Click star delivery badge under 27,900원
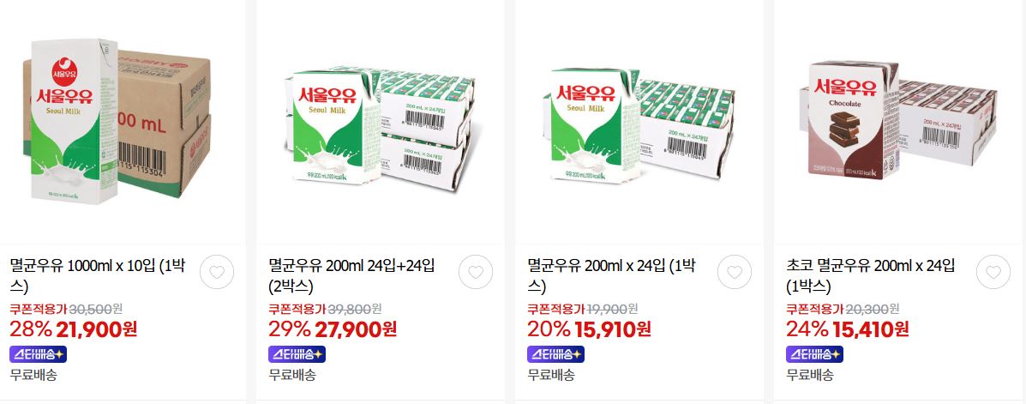The height and width of the screenshot is (404, 1026). (x=297, y=354)
